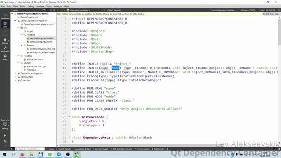This screenshot has height=158, width=281.
Task: Click the editor horizontal scrollbar
Action: [137, 145]
